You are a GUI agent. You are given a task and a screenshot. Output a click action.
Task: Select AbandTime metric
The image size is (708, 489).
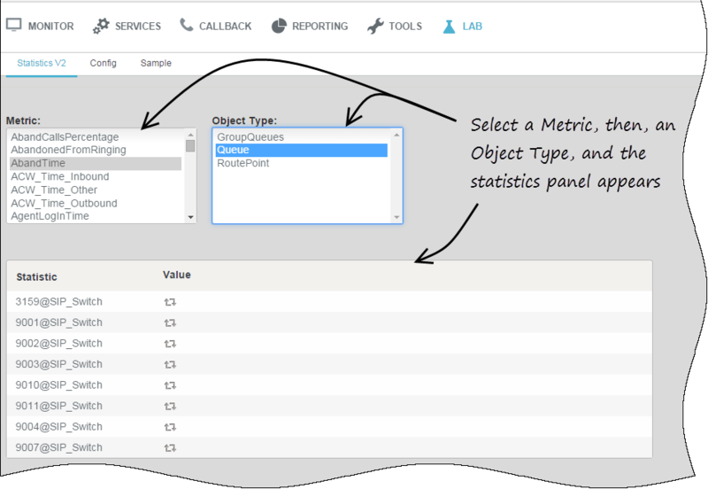point(96,163)
